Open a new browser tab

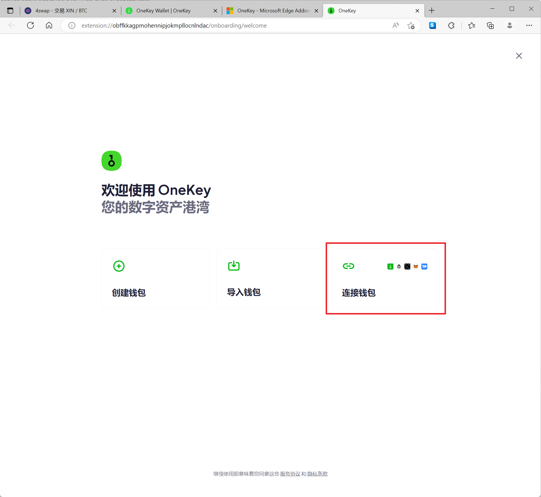(432, 11)
